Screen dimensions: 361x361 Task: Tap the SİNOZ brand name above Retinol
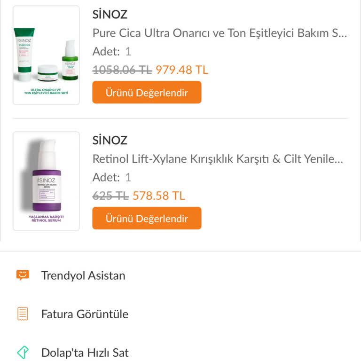(x=110, y=141)
